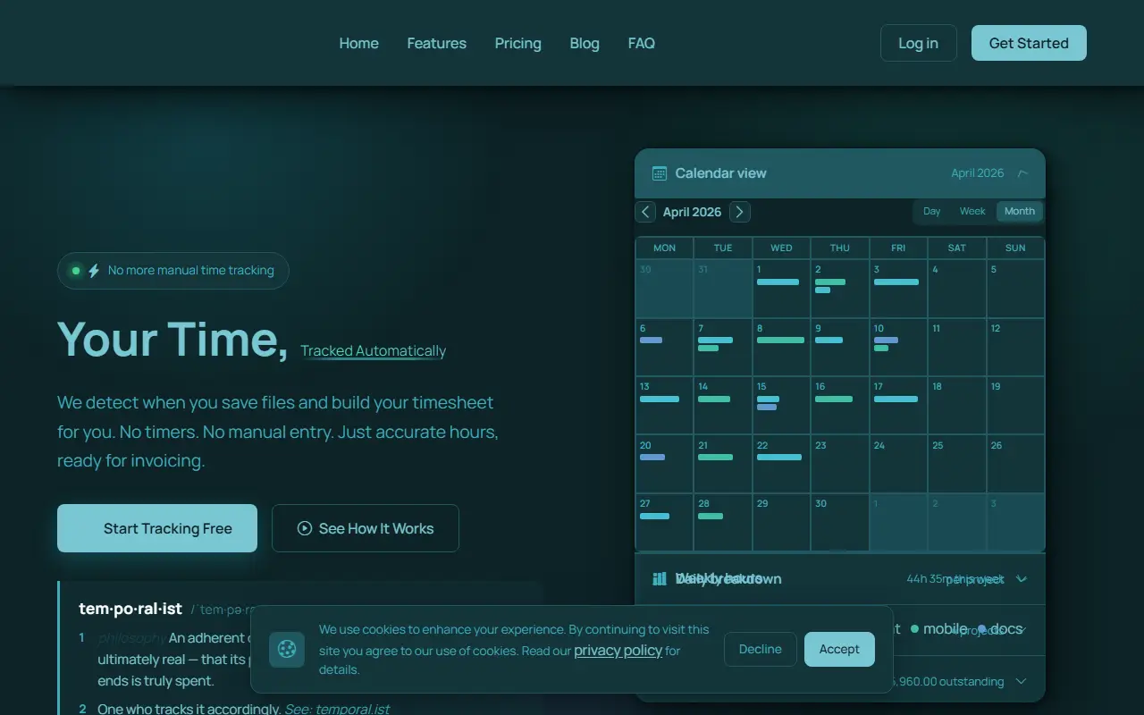Viewport: 1144px width, 715px height.
Task: Click the mobile project color dot
Action: pyautogui.click(x=914, y=629)
